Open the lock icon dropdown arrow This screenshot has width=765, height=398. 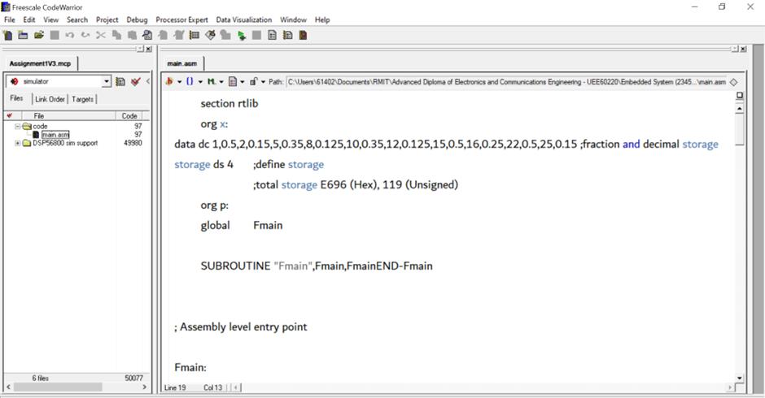point(263,82)
